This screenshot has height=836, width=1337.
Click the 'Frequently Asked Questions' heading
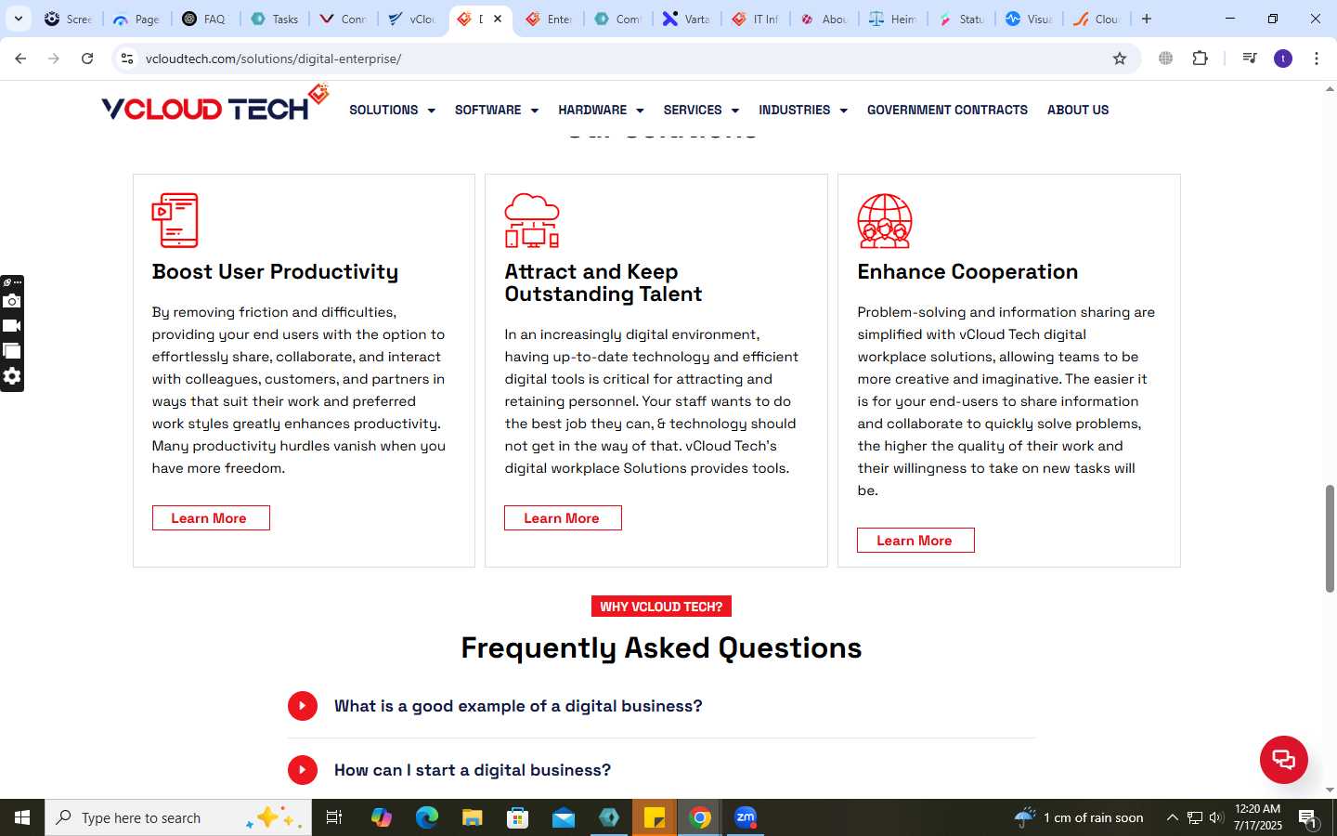click(x=661, y=647)
